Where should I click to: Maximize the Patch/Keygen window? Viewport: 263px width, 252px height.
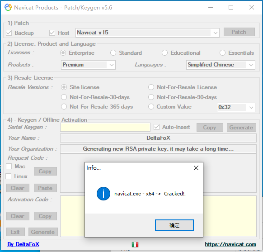[x=231, y=7]
